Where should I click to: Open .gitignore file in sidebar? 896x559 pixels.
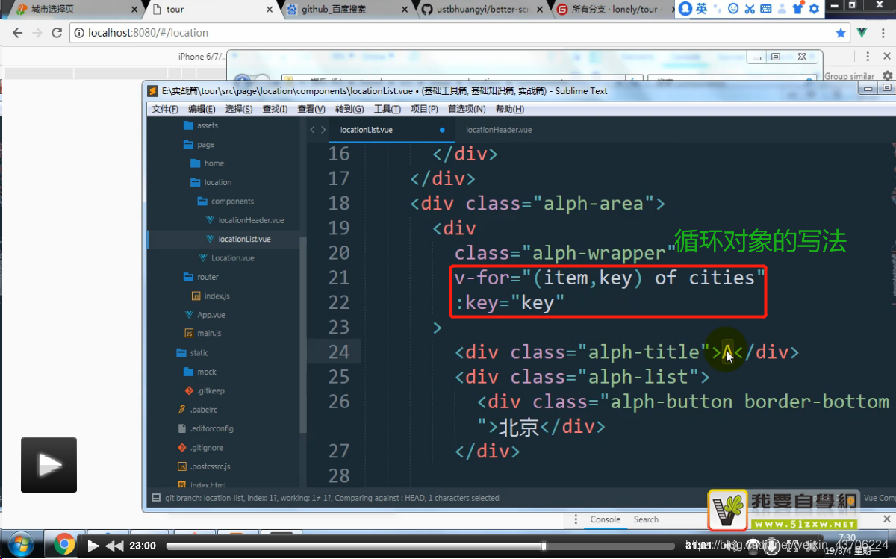pyautogui.click(x=200, y=448)
